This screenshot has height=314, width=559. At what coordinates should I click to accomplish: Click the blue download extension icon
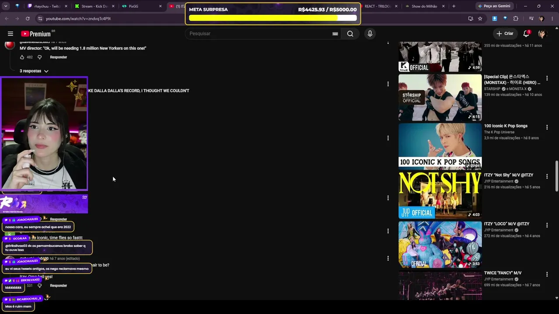(x=494, y=19)
